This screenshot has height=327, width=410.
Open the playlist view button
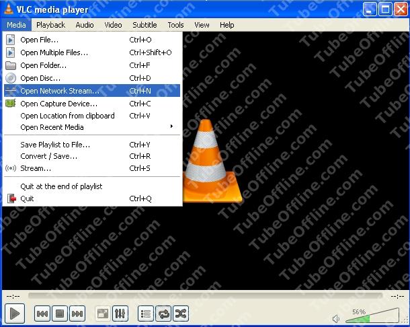(146, 314)
